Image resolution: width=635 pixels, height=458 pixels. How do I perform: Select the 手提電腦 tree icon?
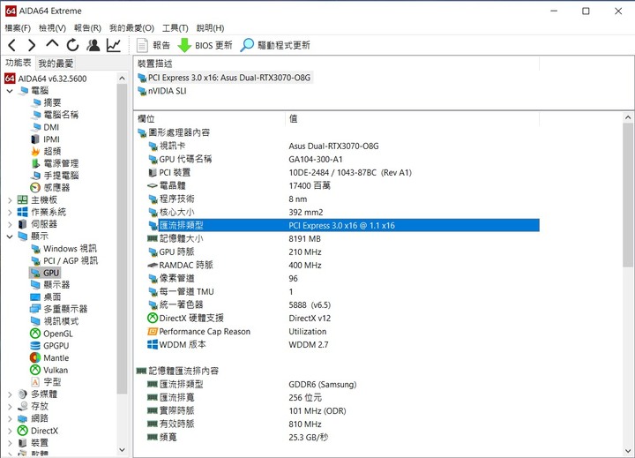(x=35, y=176)
